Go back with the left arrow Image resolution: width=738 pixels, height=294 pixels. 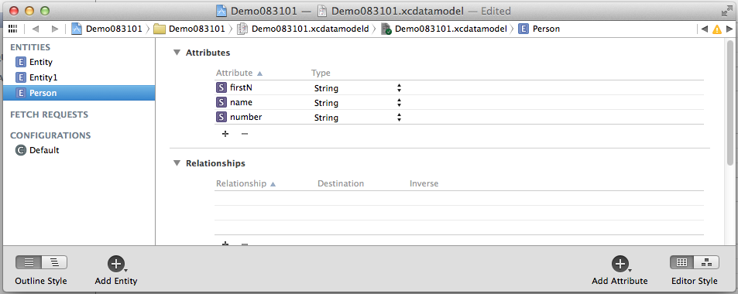(36, 29)
